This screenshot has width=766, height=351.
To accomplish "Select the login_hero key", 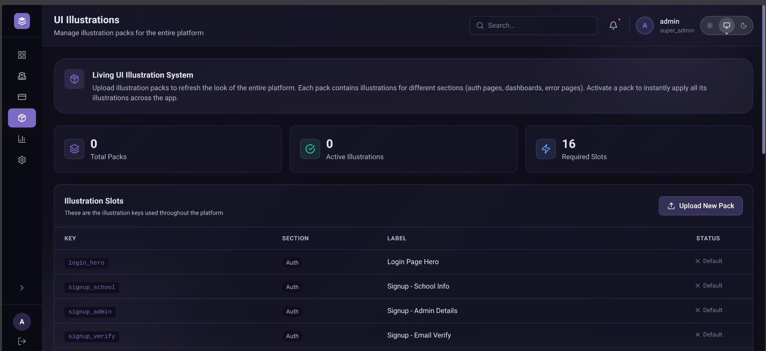I will 86,263.
